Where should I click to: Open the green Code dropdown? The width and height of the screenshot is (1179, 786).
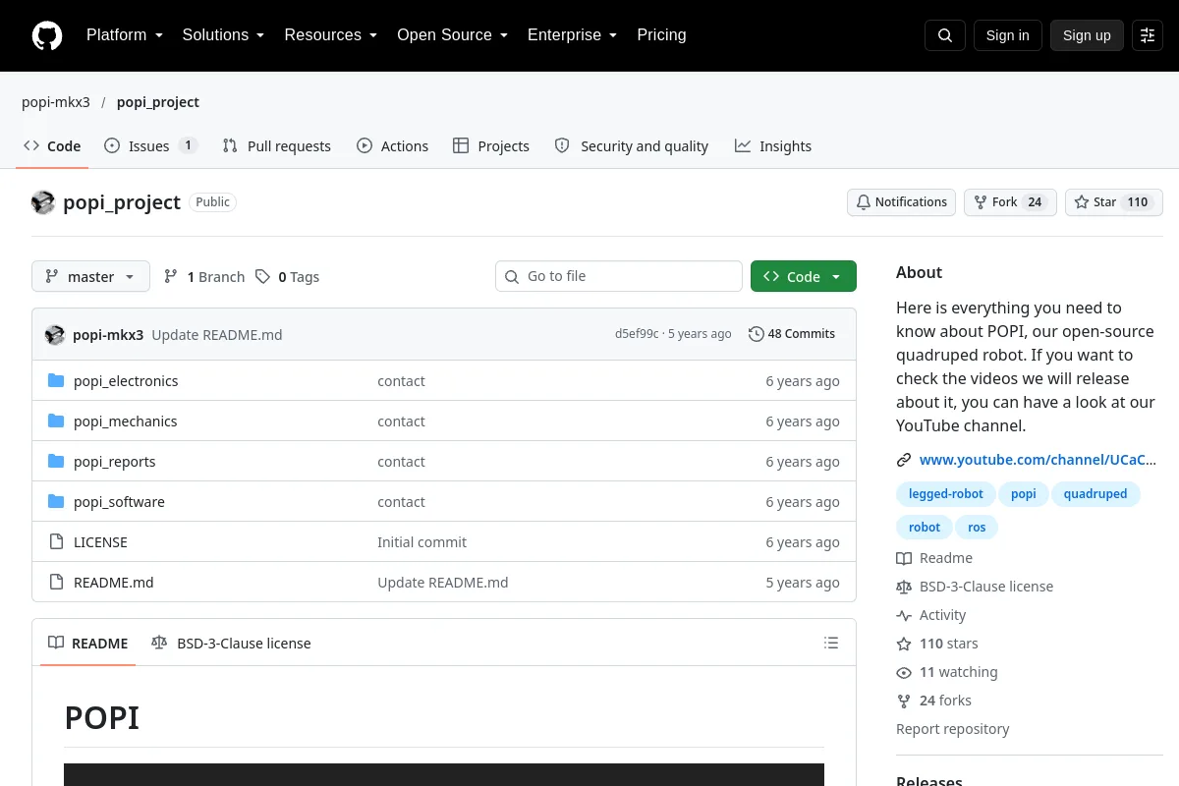point(804,277)
